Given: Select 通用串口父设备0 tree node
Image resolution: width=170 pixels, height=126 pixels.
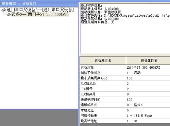Looking at the screenshot, I should click(40, 10).
